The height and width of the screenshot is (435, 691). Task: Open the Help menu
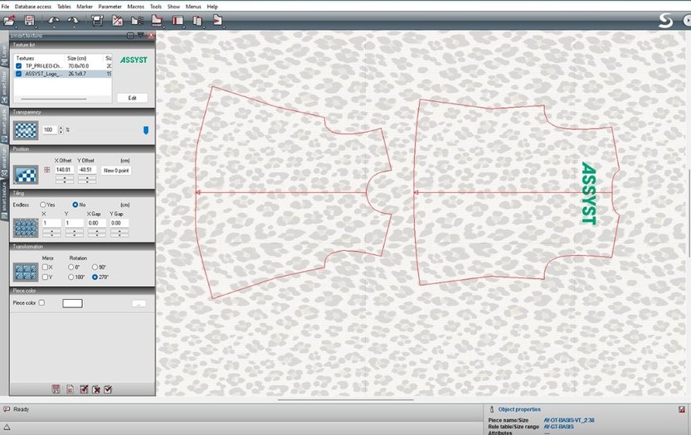pos(212,7)
